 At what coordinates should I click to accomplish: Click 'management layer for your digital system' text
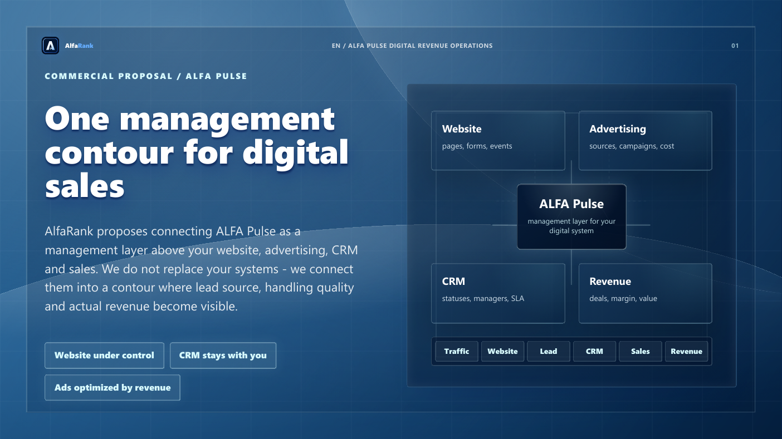571,226
